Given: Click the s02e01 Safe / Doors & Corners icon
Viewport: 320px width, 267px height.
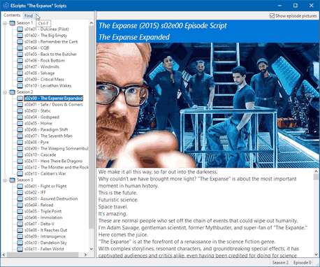Looking at the screenshot, I should pos(20,105).
